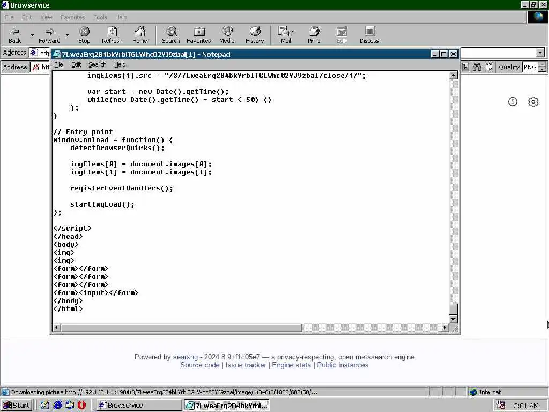This screenshot has width=549, height=412.
Task: Click the <form><input></form> line
Action: coord(96,292)
